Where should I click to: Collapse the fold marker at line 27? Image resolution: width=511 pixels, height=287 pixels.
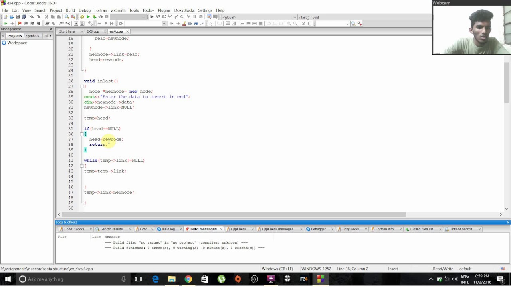tap(81, 86)
